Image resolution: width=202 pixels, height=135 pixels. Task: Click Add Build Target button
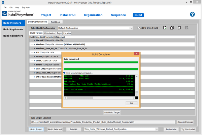pyautogui.click(x=112, y=112)
